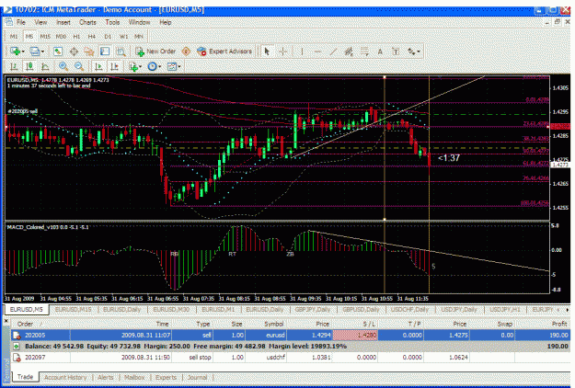The width and height of the screenshot is (575, 388).
Task: Open the Alerts terminal tab
Action: click(x=106, y=377)
